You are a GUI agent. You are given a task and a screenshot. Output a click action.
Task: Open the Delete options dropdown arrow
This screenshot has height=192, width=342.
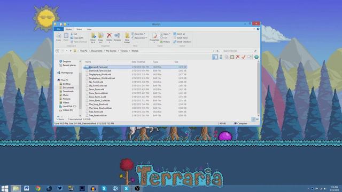(109, 42)
